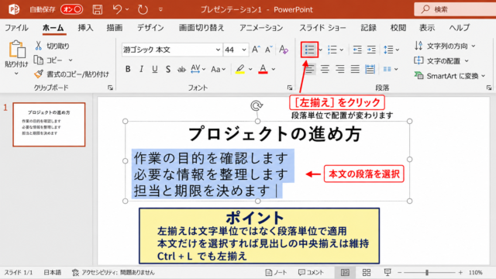
Task: Copy selection with the コピー icon
Action: coord(39,60)
